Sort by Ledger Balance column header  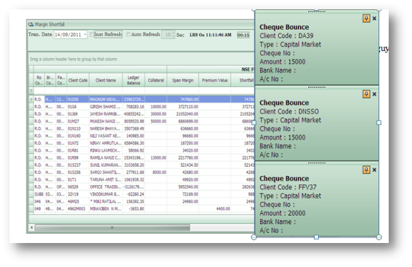tap(133, 80)
